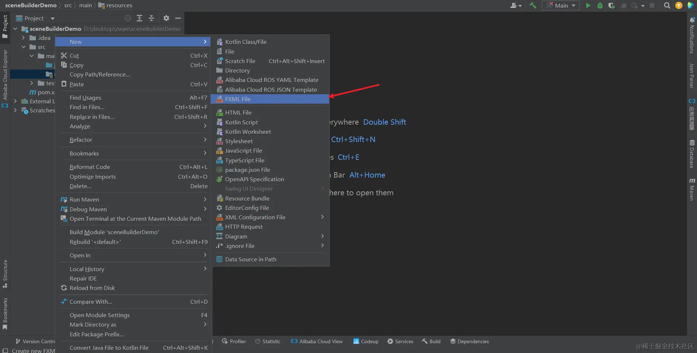Click the Collapse All icon in Project panel
Image resolution: width=697 pixels, height=353 pixels.
[151, 18]
